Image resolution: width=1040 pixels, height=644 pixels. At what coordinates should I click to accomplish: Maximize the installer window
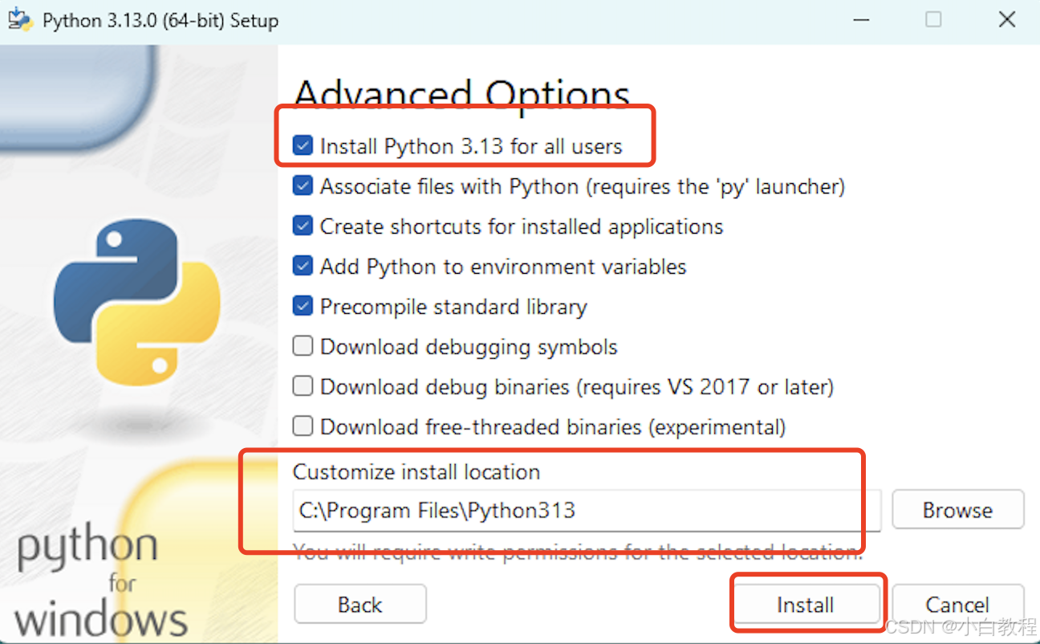(933, 18)
